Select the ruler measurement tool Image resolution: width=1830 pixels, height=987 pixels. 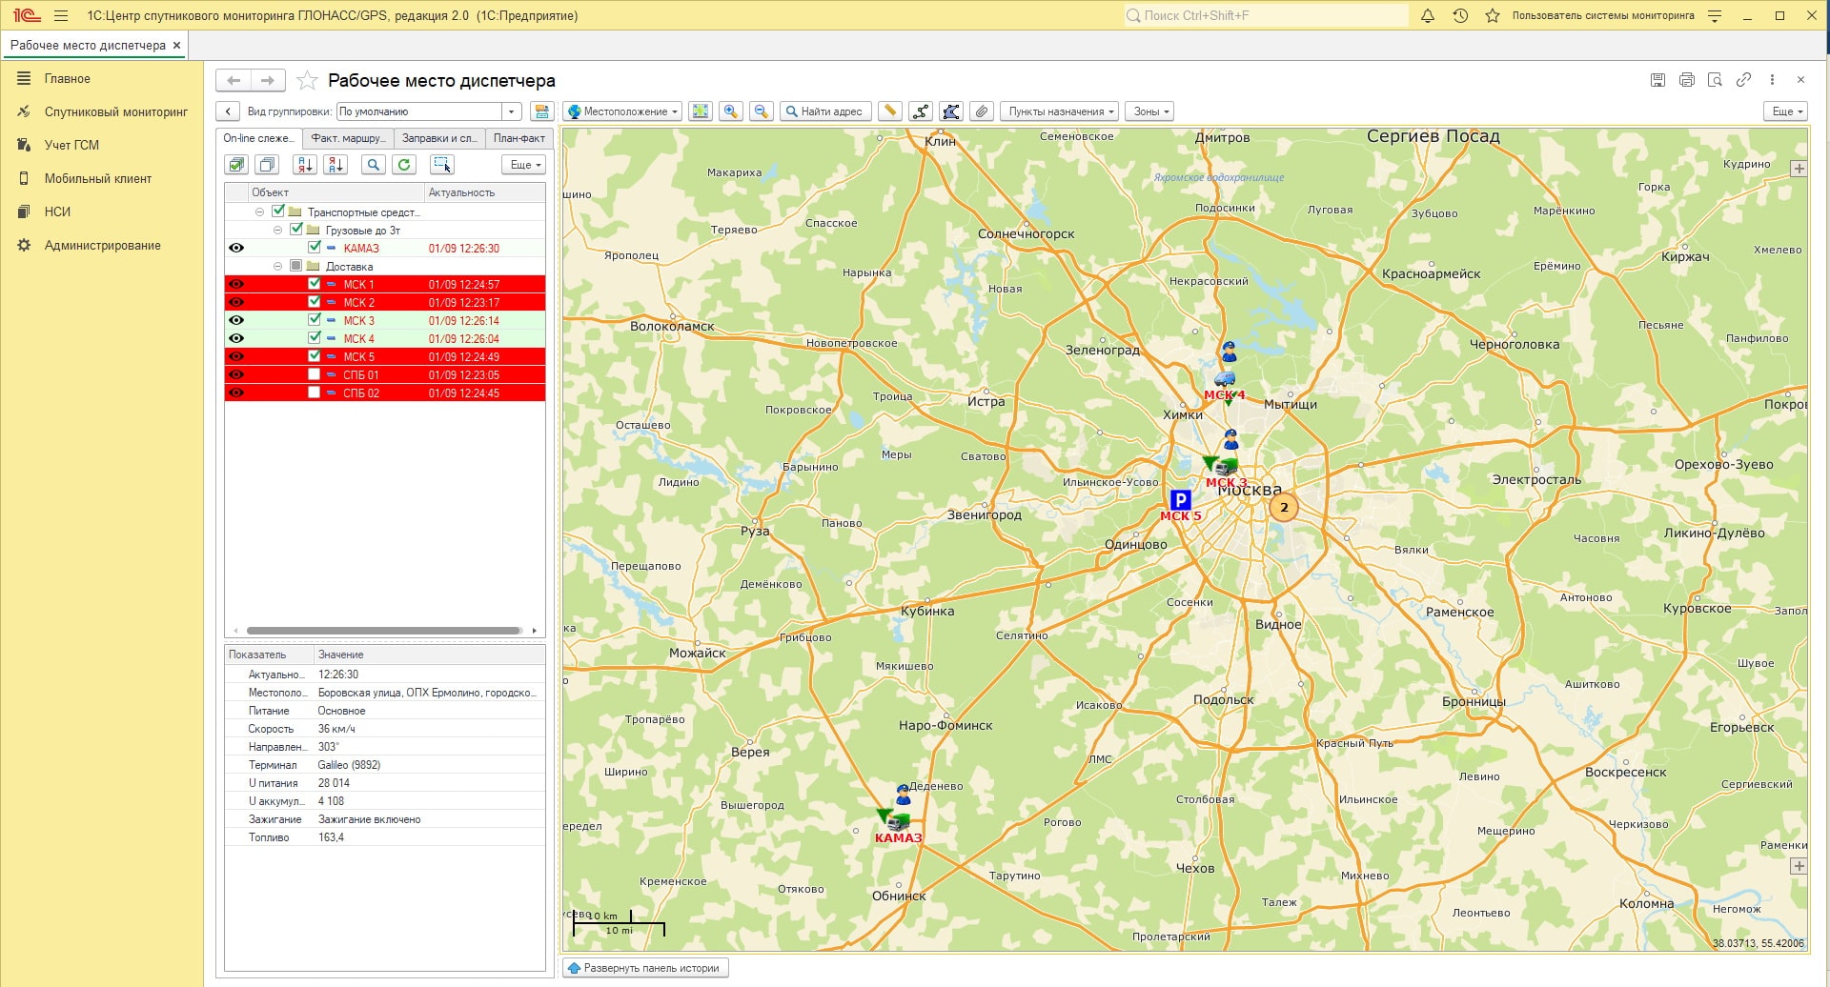(x=890, y=111)
